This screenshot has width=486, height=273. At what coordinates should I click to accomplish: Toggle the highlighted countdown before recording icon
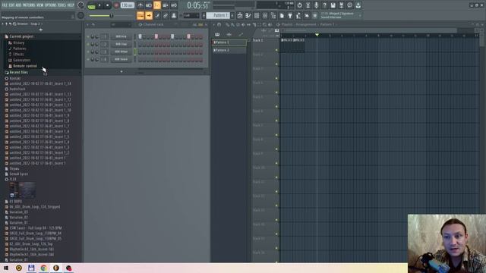pos(157,5)
